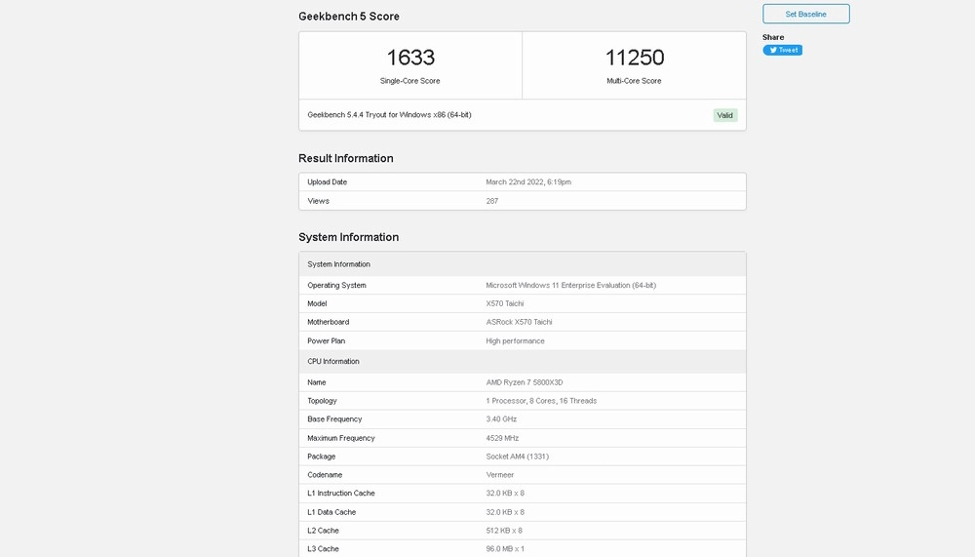Select L3 cache 96.0 MB x 1
Viewport: 975px width, 557px height.
click(505, 549)
